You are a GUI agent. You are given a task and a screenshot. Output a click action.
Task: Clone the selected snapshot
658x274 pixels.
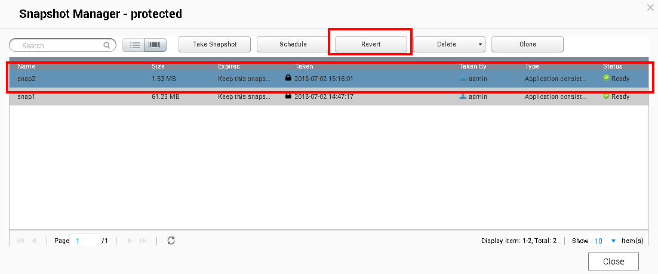point(527,45)
